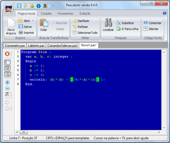Toggle the line numbers sidebar button
The image size is (170, 143).
(7, 68)
